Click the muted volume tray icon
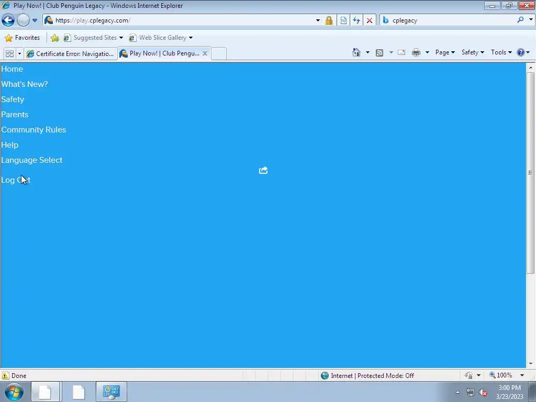Viewport: 536px width, 402px height. pos(483,393)
